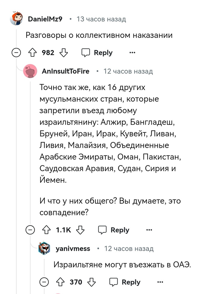Open AnInsultToFire's pink avatar
Image resolution: width=209 pixels, height=294 pixels.
[x=30, y=71]
